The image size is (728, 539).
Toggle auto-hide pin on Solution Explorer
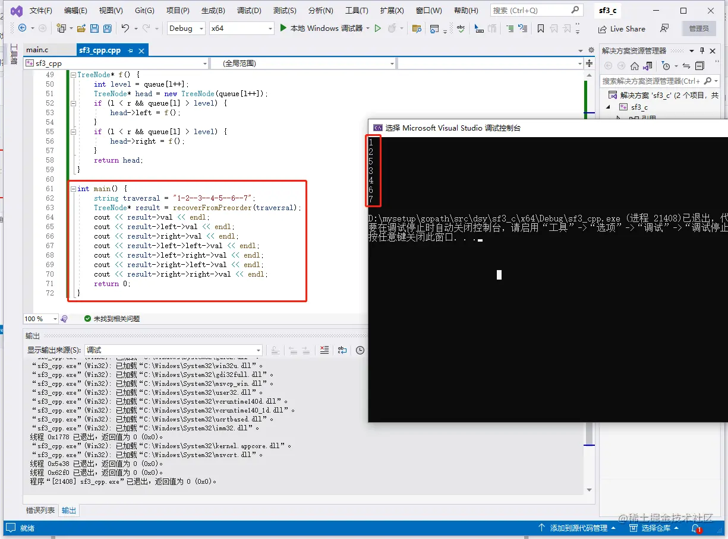tap(702, 51)
